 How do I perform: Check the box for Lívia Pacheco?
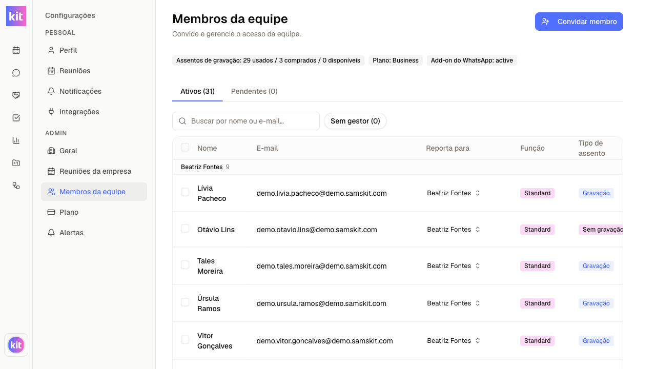(185, 192)
